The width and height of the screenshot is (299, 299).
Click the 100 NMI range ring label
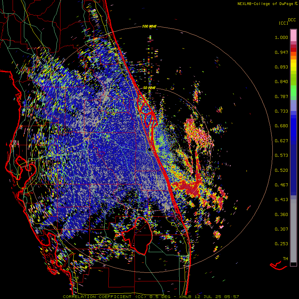point(149,26)
